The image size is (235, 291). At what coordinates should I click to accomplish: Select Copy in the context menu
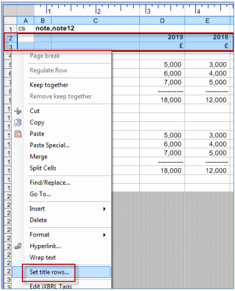click(x=37, y=122)
